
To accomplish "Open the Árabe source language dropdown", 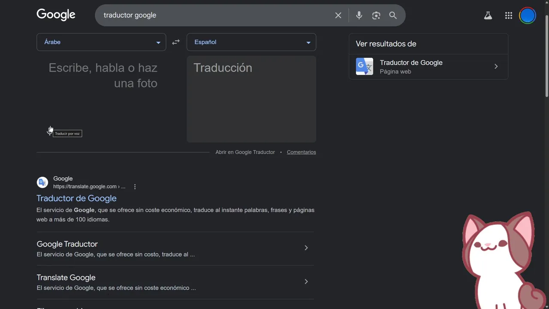I will point(101,42).
